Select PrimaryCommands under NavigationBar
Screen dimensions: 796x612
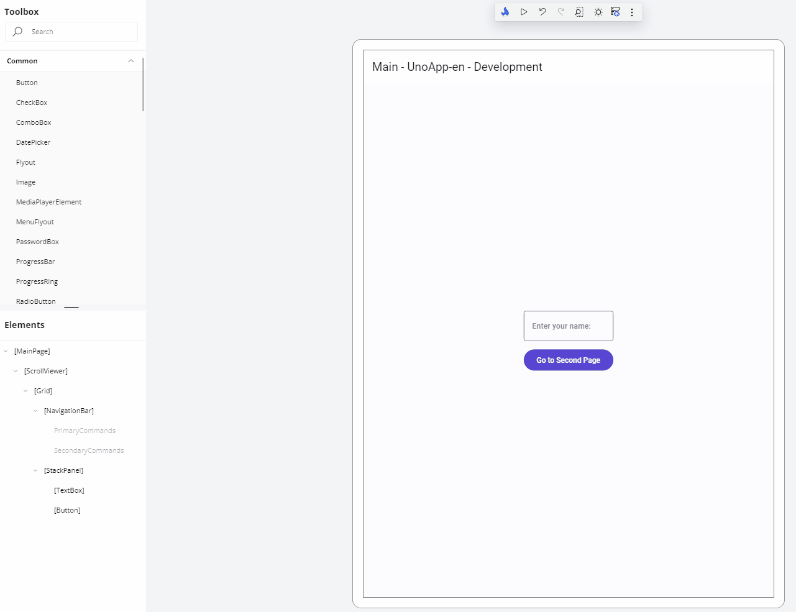(x=85, y=430)
